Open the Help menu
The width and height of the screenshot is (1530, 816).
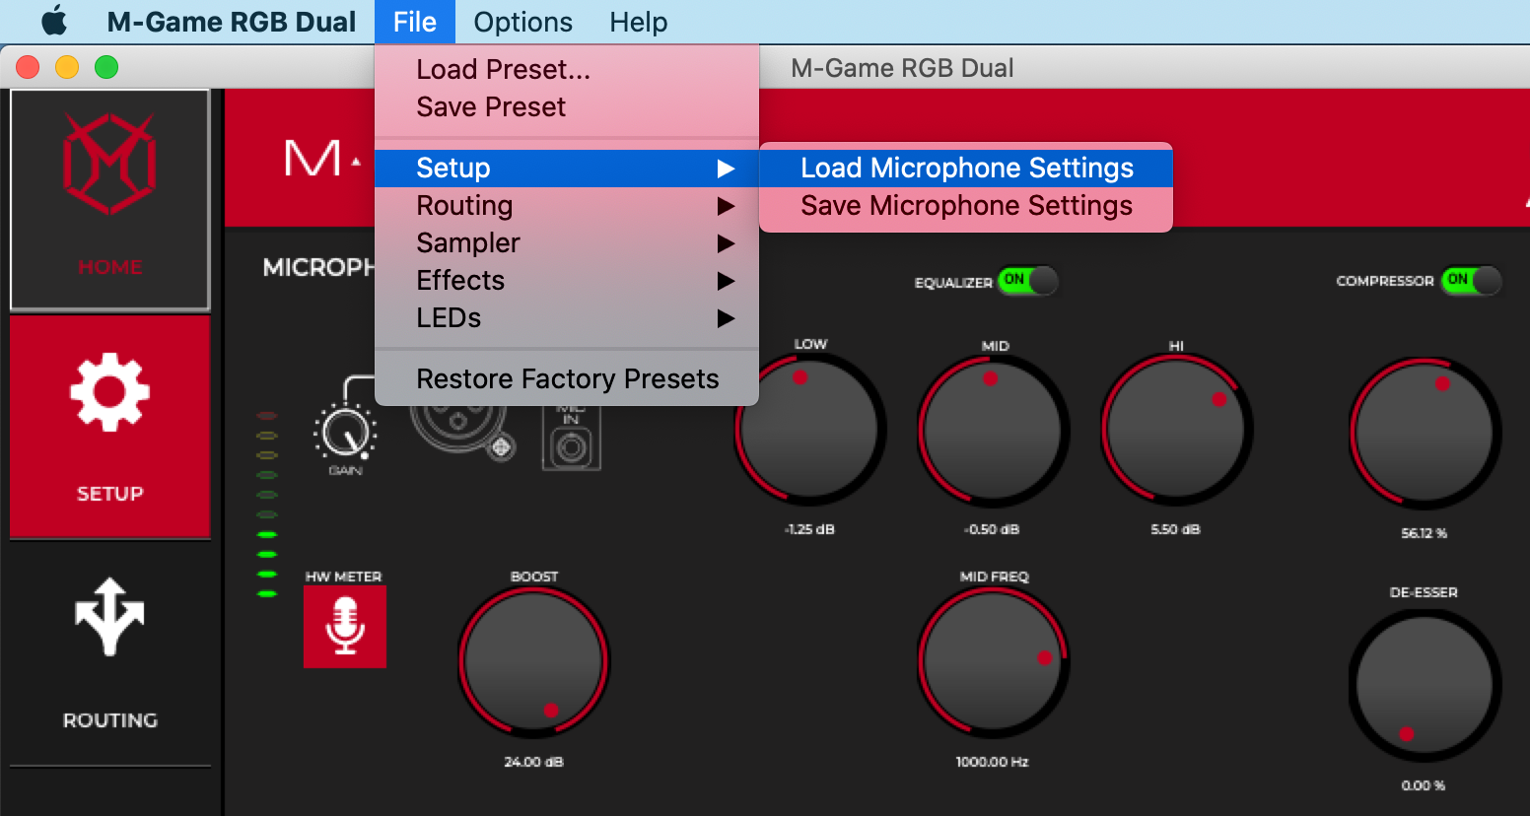click(x=638, y=22)
